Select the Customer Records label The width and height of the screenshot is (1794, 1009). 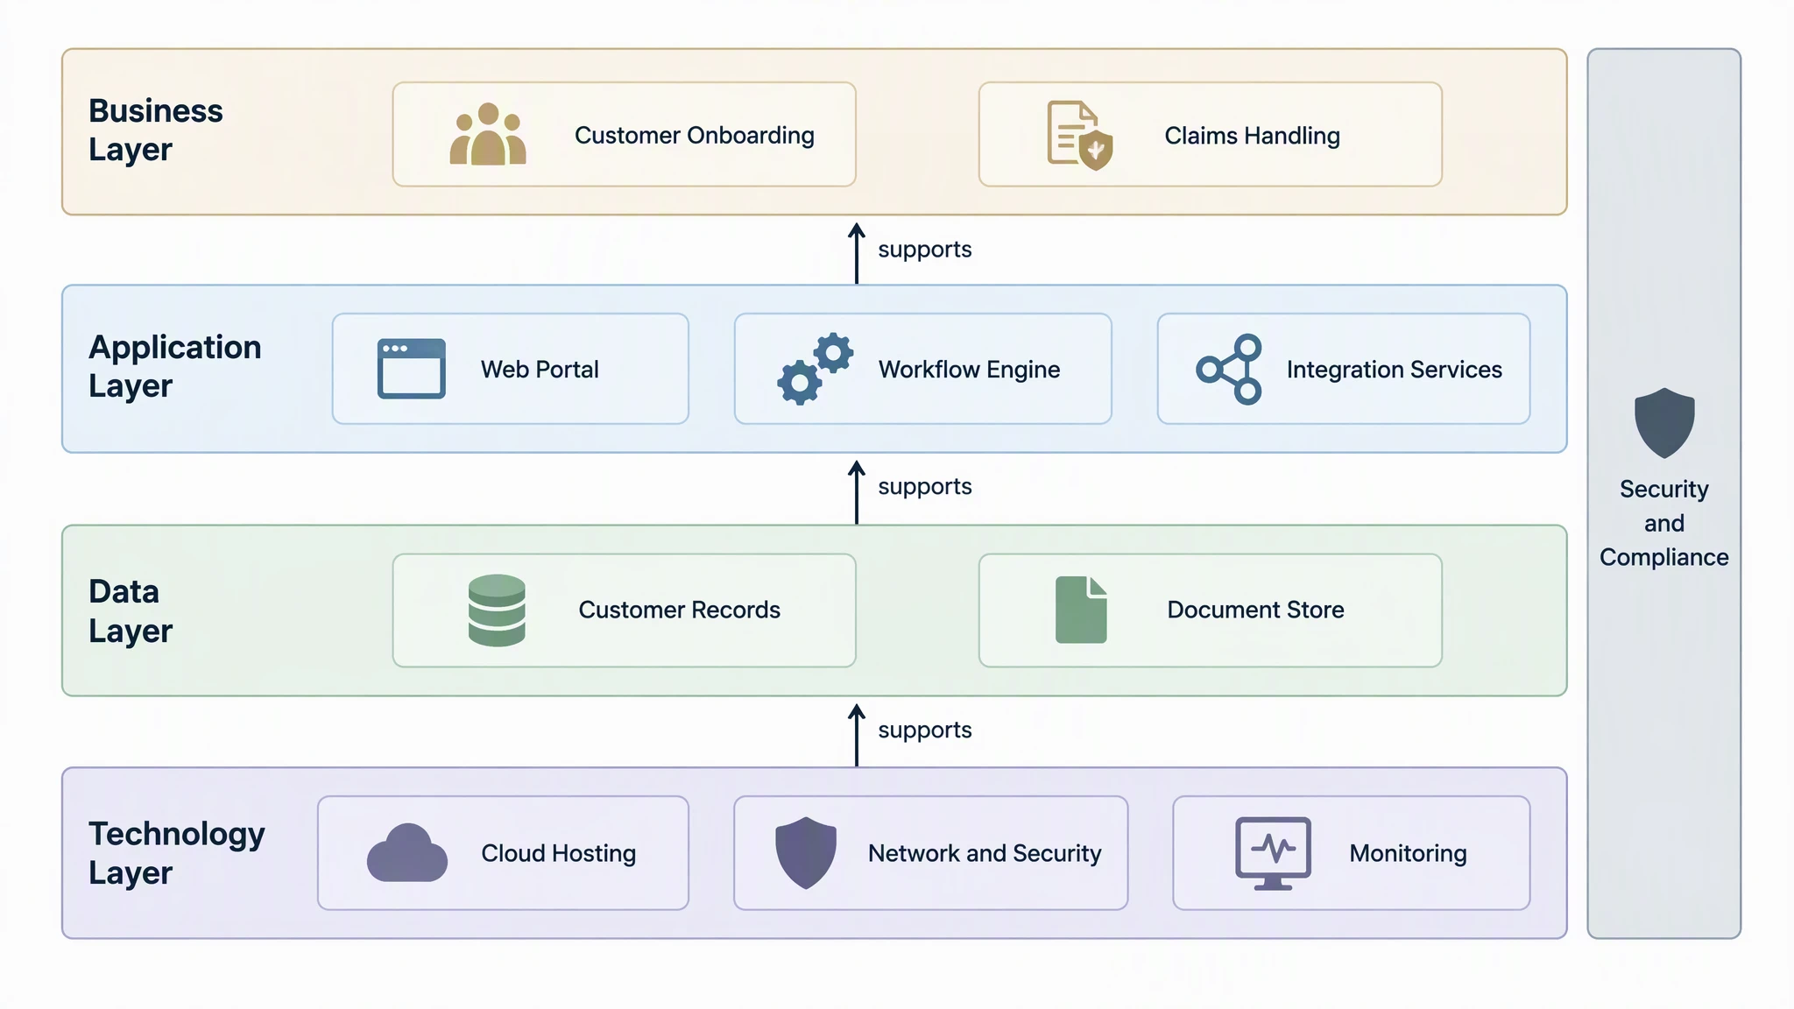[680, 610]
